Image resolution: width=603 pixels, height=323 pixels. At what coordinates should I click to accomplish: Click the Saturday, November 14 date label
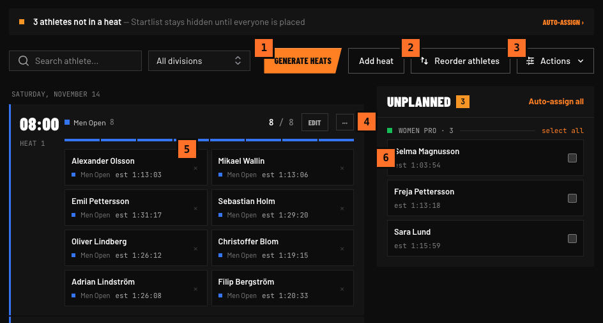coord(56,94)
